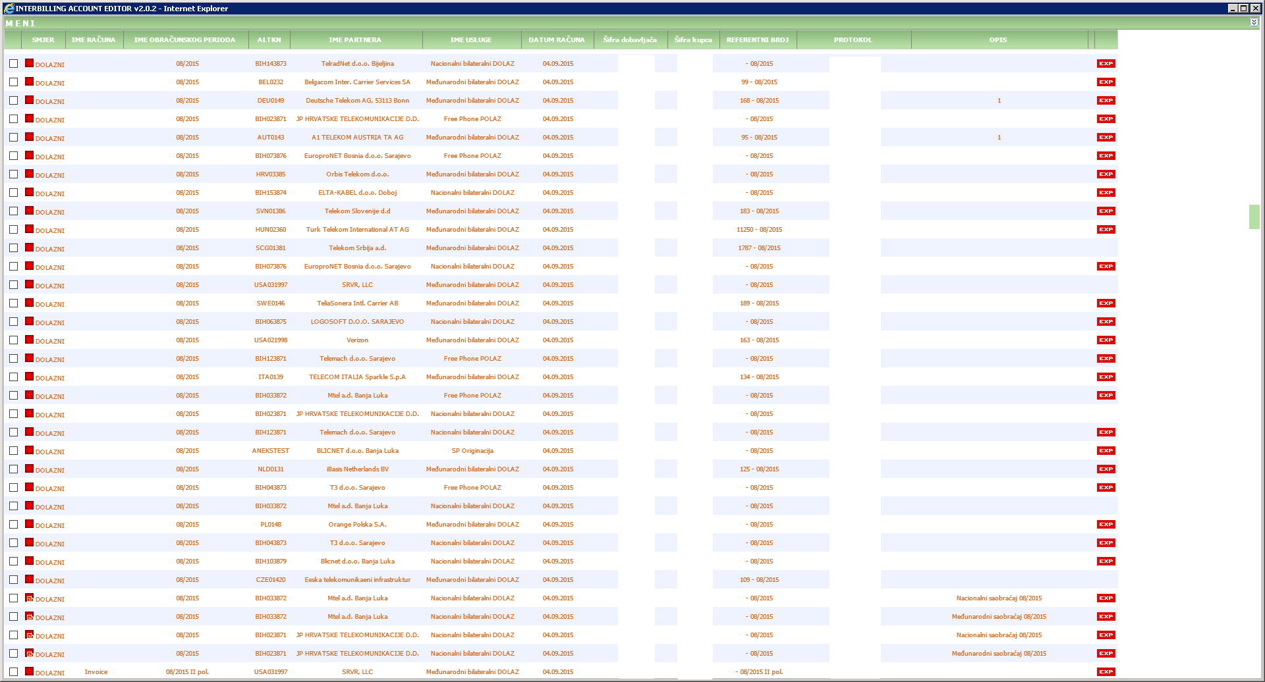Click the red status icon for Orbis Telekom
The width and height of the screenshot is (1265, 682).
29,174
